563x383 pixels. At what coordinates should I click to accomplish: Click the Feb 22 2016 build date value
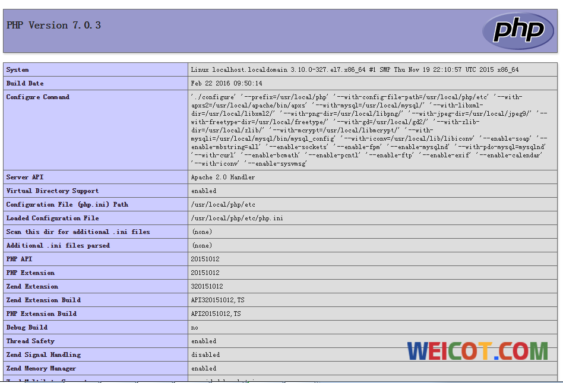(x=226, y=83)
